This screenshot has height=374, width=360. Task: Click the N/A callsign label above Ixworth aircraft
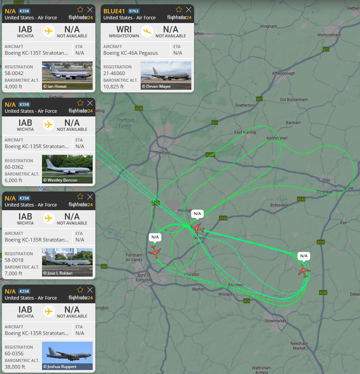197,214
